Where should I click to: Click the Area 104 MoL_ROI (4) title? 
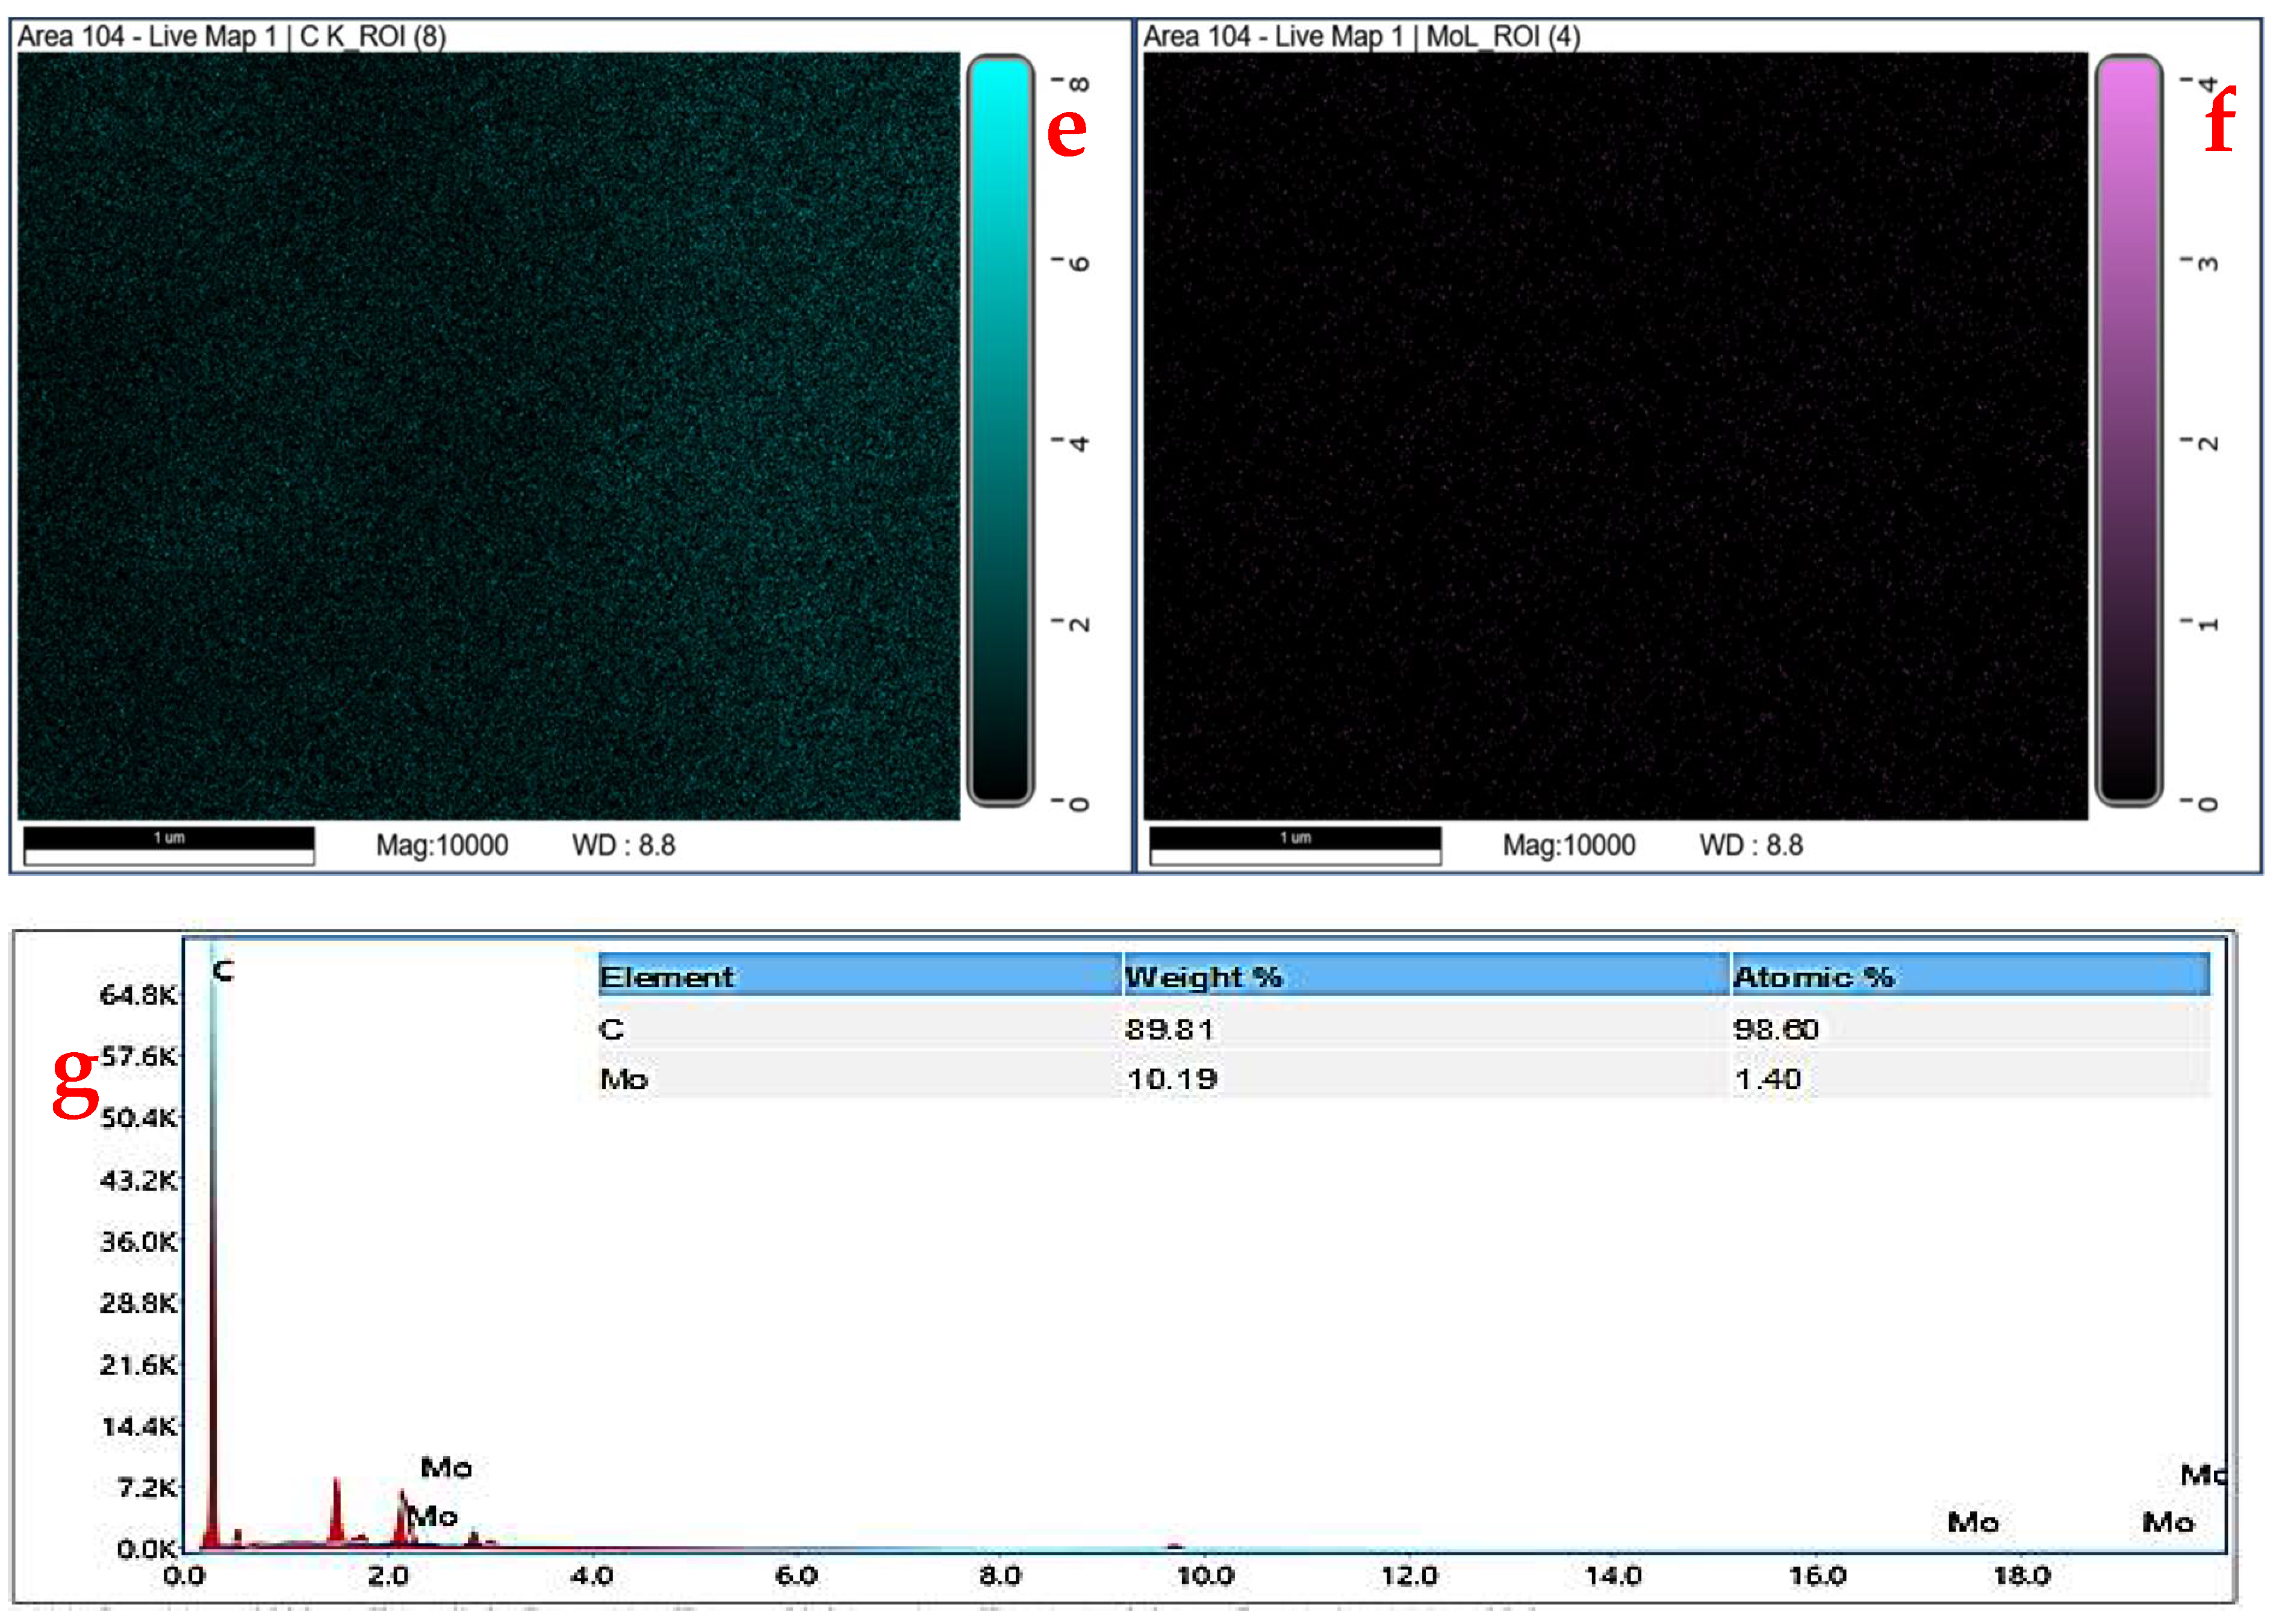click(1361, 36)
